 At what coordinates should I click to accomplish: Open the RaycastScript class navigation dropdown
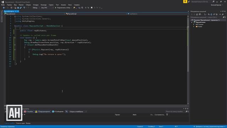point(96,14)
